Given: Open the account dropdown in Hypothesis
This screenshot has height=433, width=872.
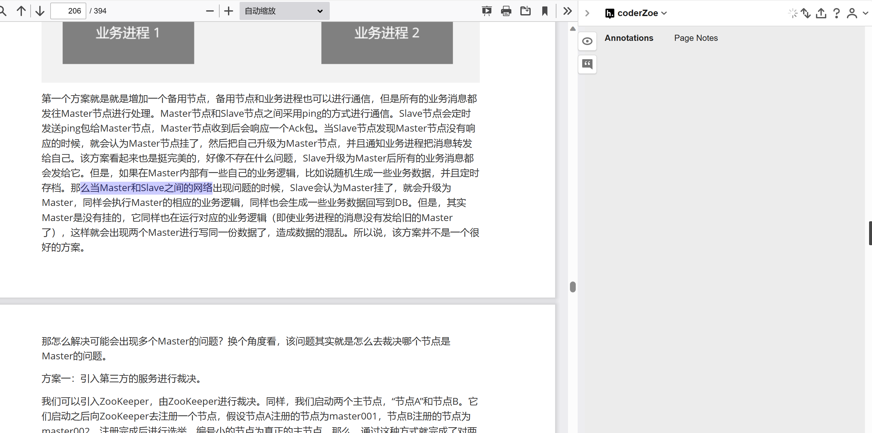Looking at the screenshot, I should point(854,13).
